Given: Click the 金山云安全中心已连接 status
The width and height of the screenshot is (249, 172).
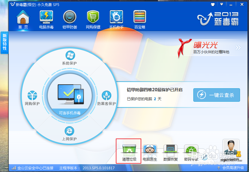Looking at the screenshot, I should [x=35, y=168].
